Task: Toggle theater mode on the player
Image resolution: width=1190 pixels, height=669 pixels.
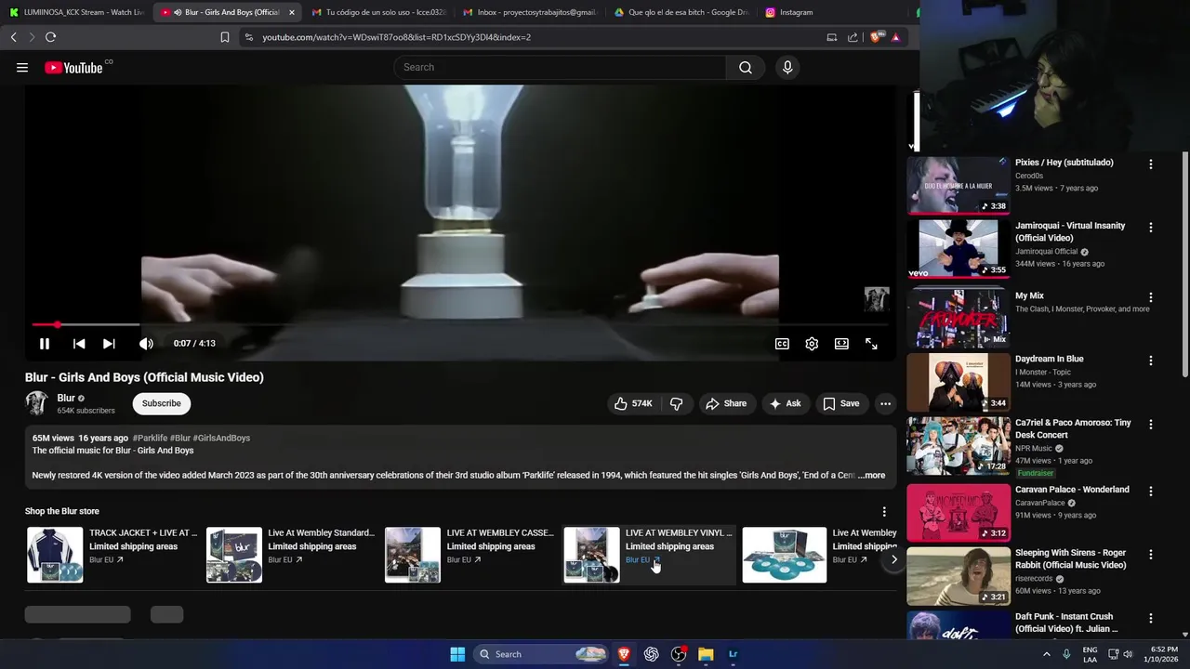Action: coord(841,344)
